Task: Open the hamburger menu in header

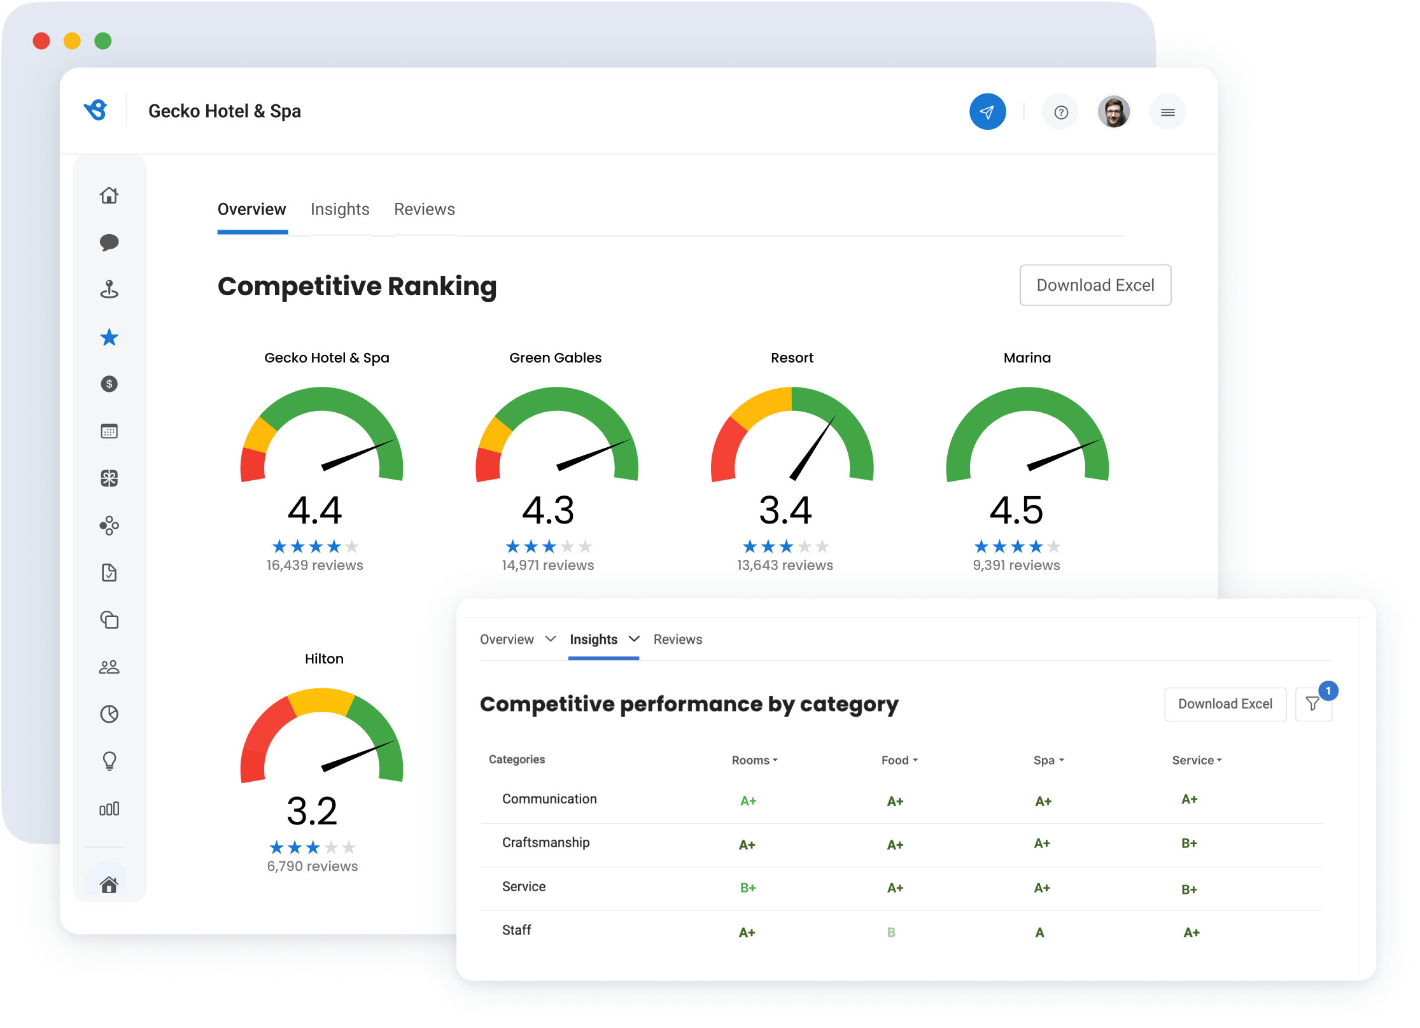Action: pyautogui.click(x=1167, y=113)
